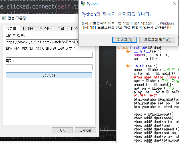The height and width of the screenshot is (143, 179).
Task: Click the youtube button
Action: coord(49,75)
